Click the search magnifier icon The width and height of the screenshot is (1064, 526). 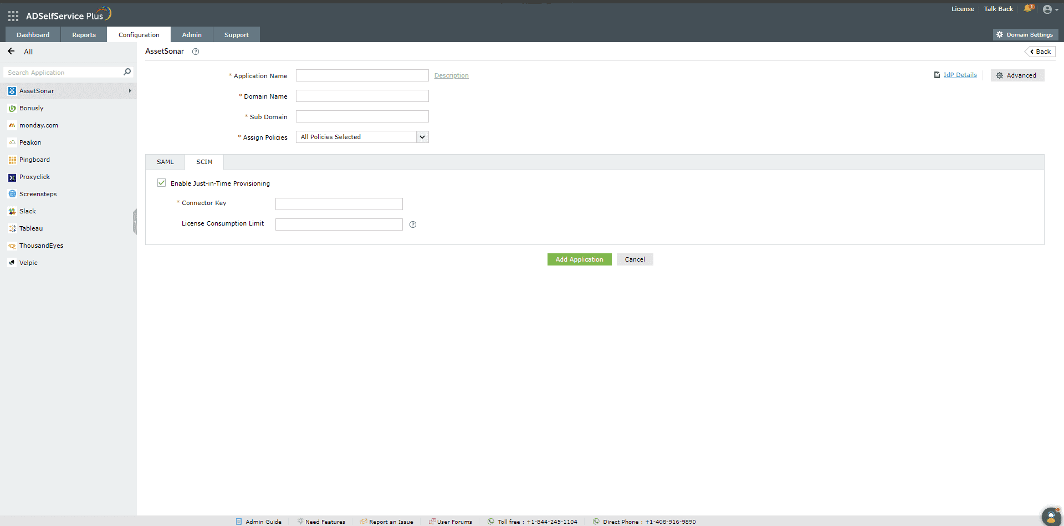127,72
